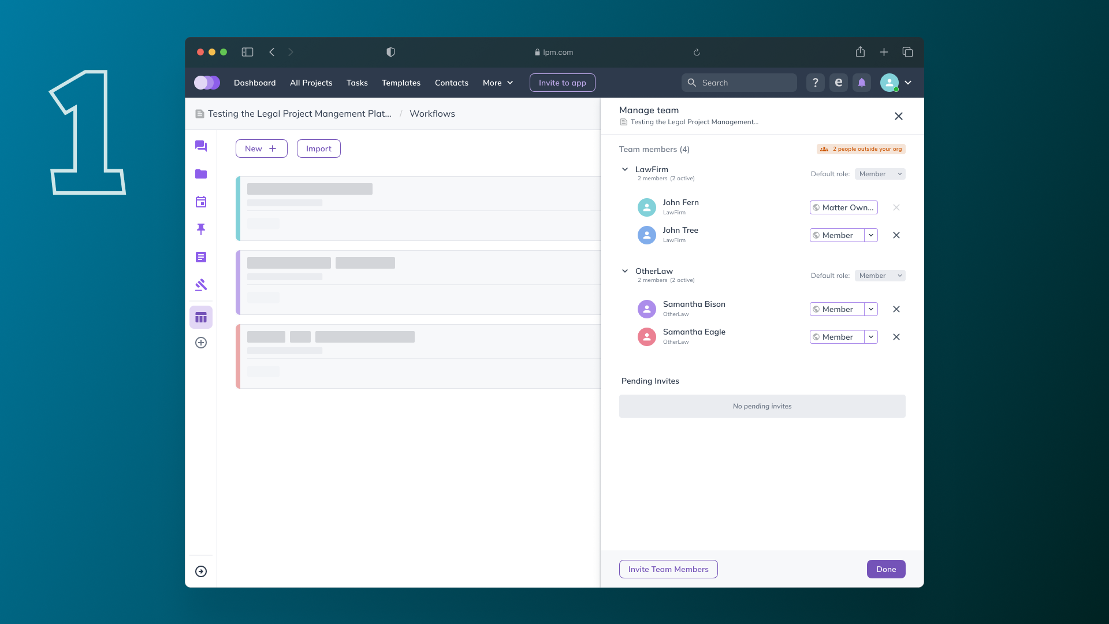Click Samantha Bison's name
Image resolution: width=1109 pixels, height=624 pixels.
click(x=694, y=304)
